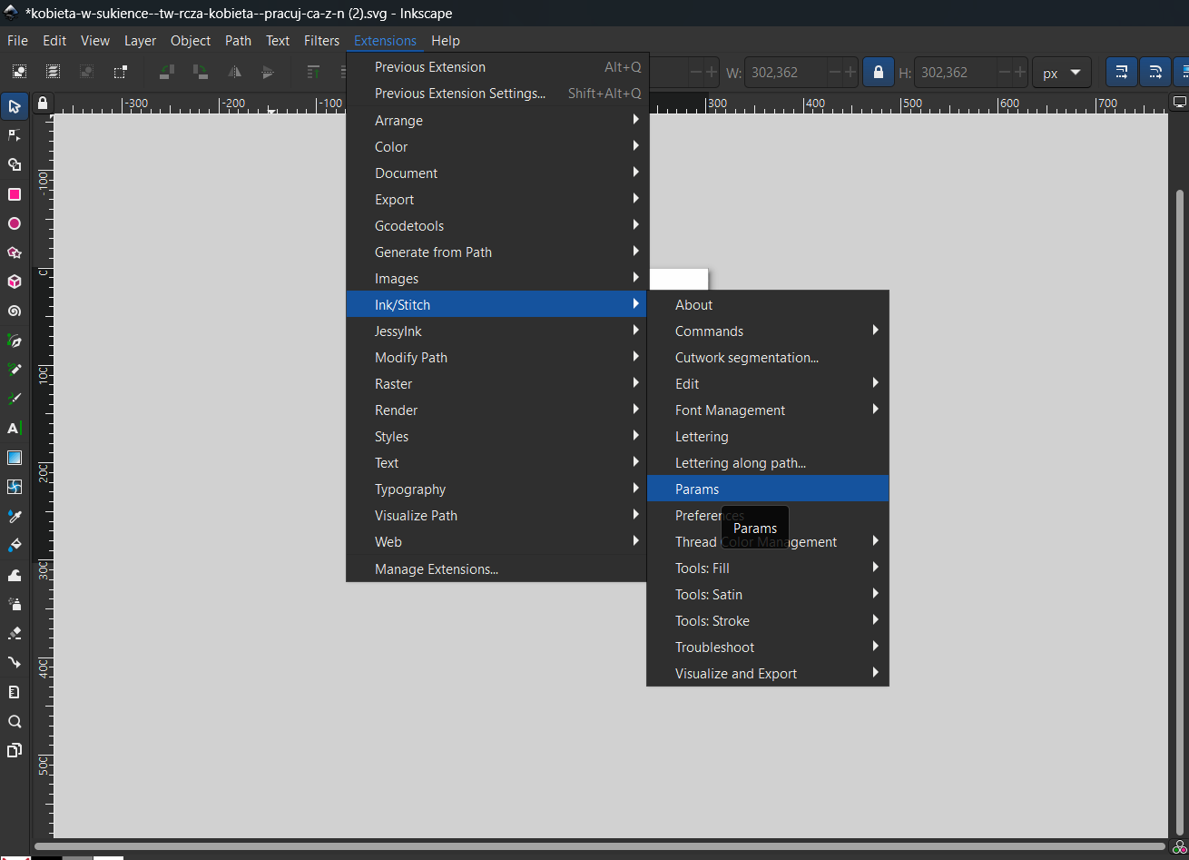Select the Shape builder tool
The width and height of the screenshot is (1189, 860).
point(15,164)
